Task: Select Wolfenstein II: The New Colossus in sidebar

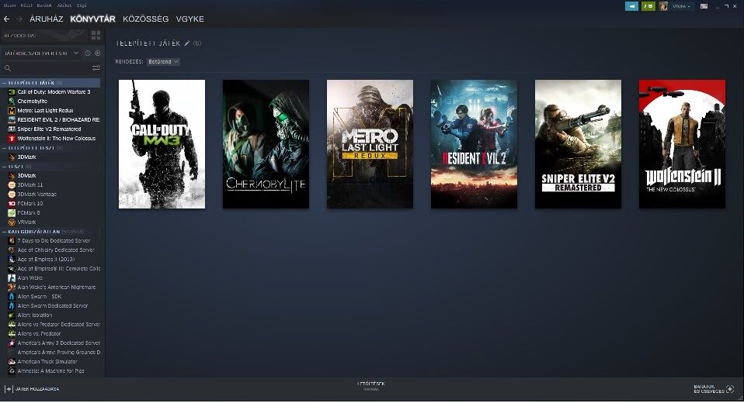Action: (56, 138)
